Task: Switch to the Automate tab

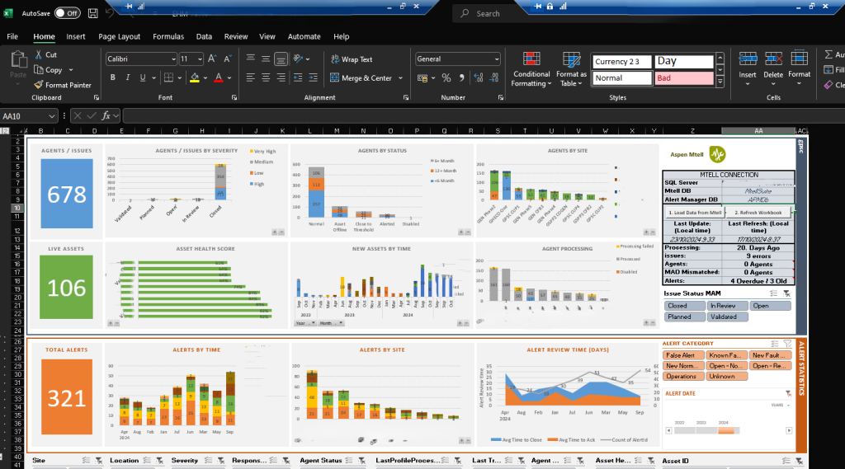Action: point(304,36)
